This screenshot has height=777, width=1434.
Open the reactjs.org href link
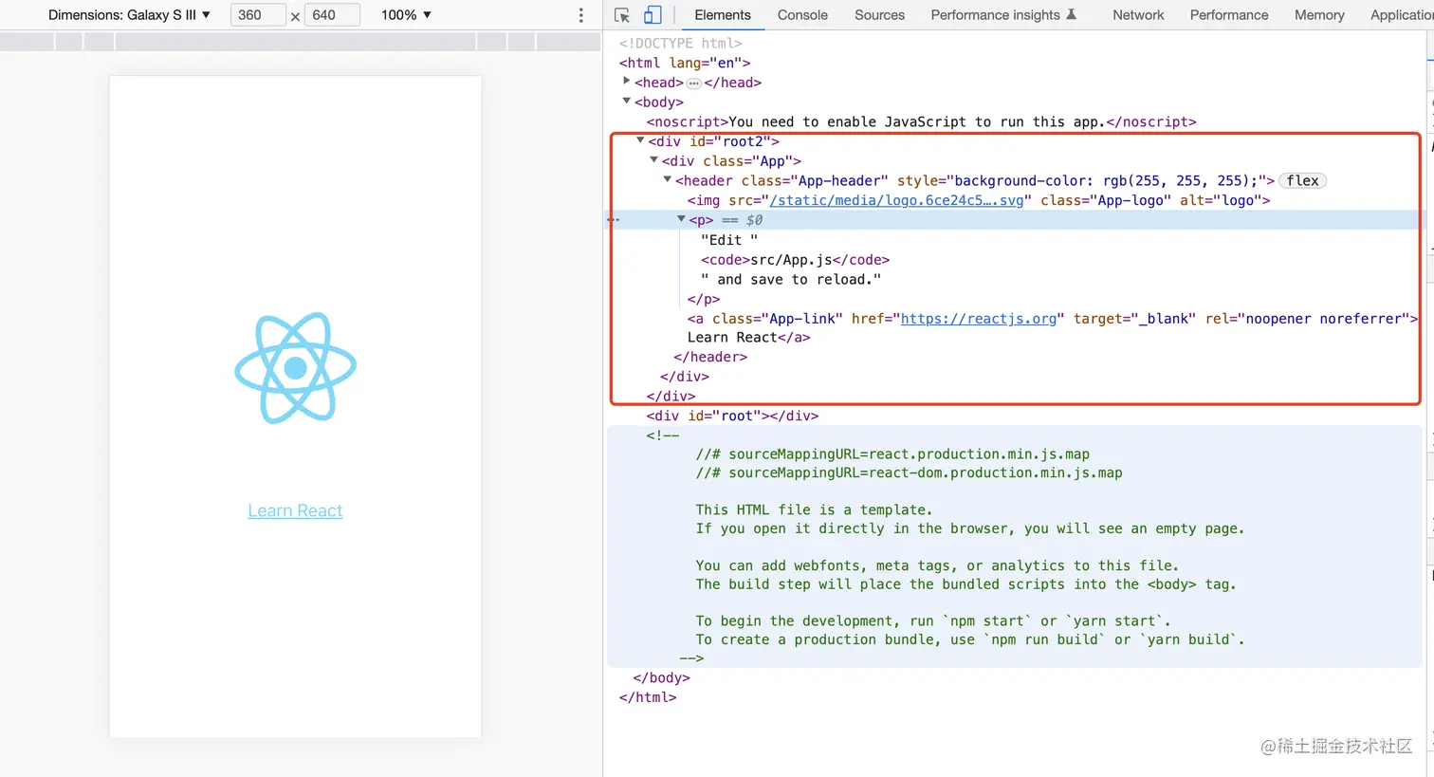979,319
